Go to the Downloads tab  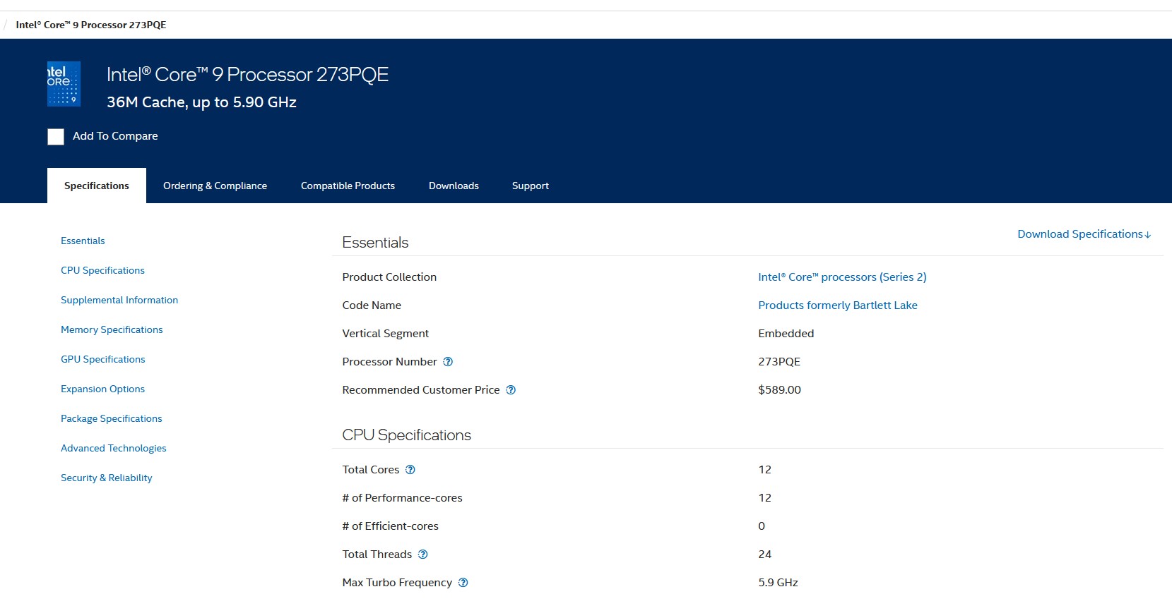point(454,186)
